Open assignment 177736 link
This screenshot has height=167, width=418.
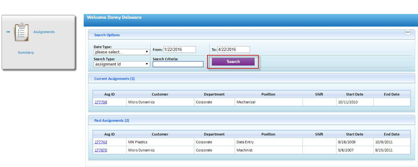pyautogui.click(x=101, y=102)
